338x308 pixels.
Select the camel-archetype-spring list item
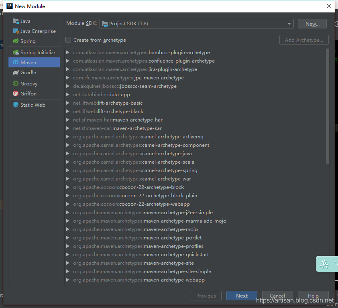pyautogui.click(x=169, y=170)
